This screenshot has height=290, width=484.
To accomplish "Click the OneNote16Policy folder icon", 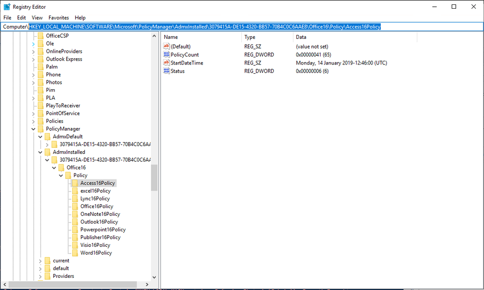I will pos(75,214).
